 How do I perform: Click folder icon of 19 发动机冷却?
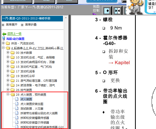pos(12,76)
